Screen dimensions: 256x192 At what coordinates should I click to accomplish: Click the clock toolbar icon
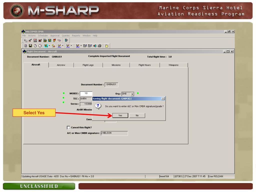pyautogui.click(x=40, y=46)
